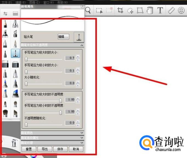Click the brush stroke preview area
The width and height of the screenshot is (187, 158).
click(x=53, y=20)
